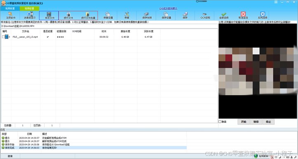Viewport: 298px width, 159px height.
Task: Select the 损坏文件批量 folder icon
Action: 87,14
